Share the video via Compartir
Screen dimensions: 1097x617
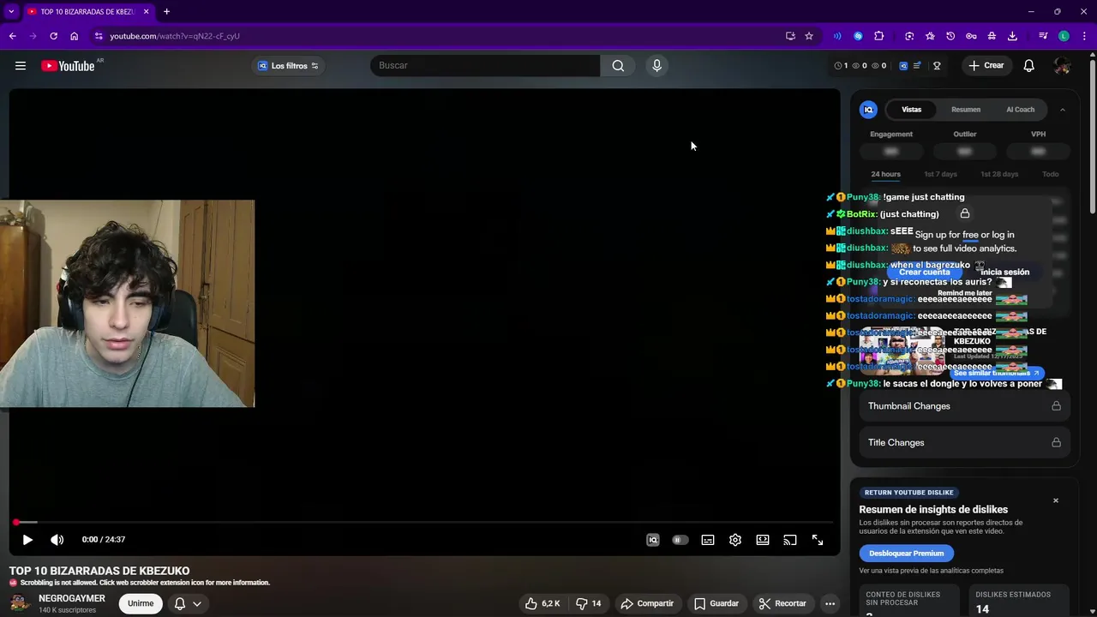tap(648, 603)
